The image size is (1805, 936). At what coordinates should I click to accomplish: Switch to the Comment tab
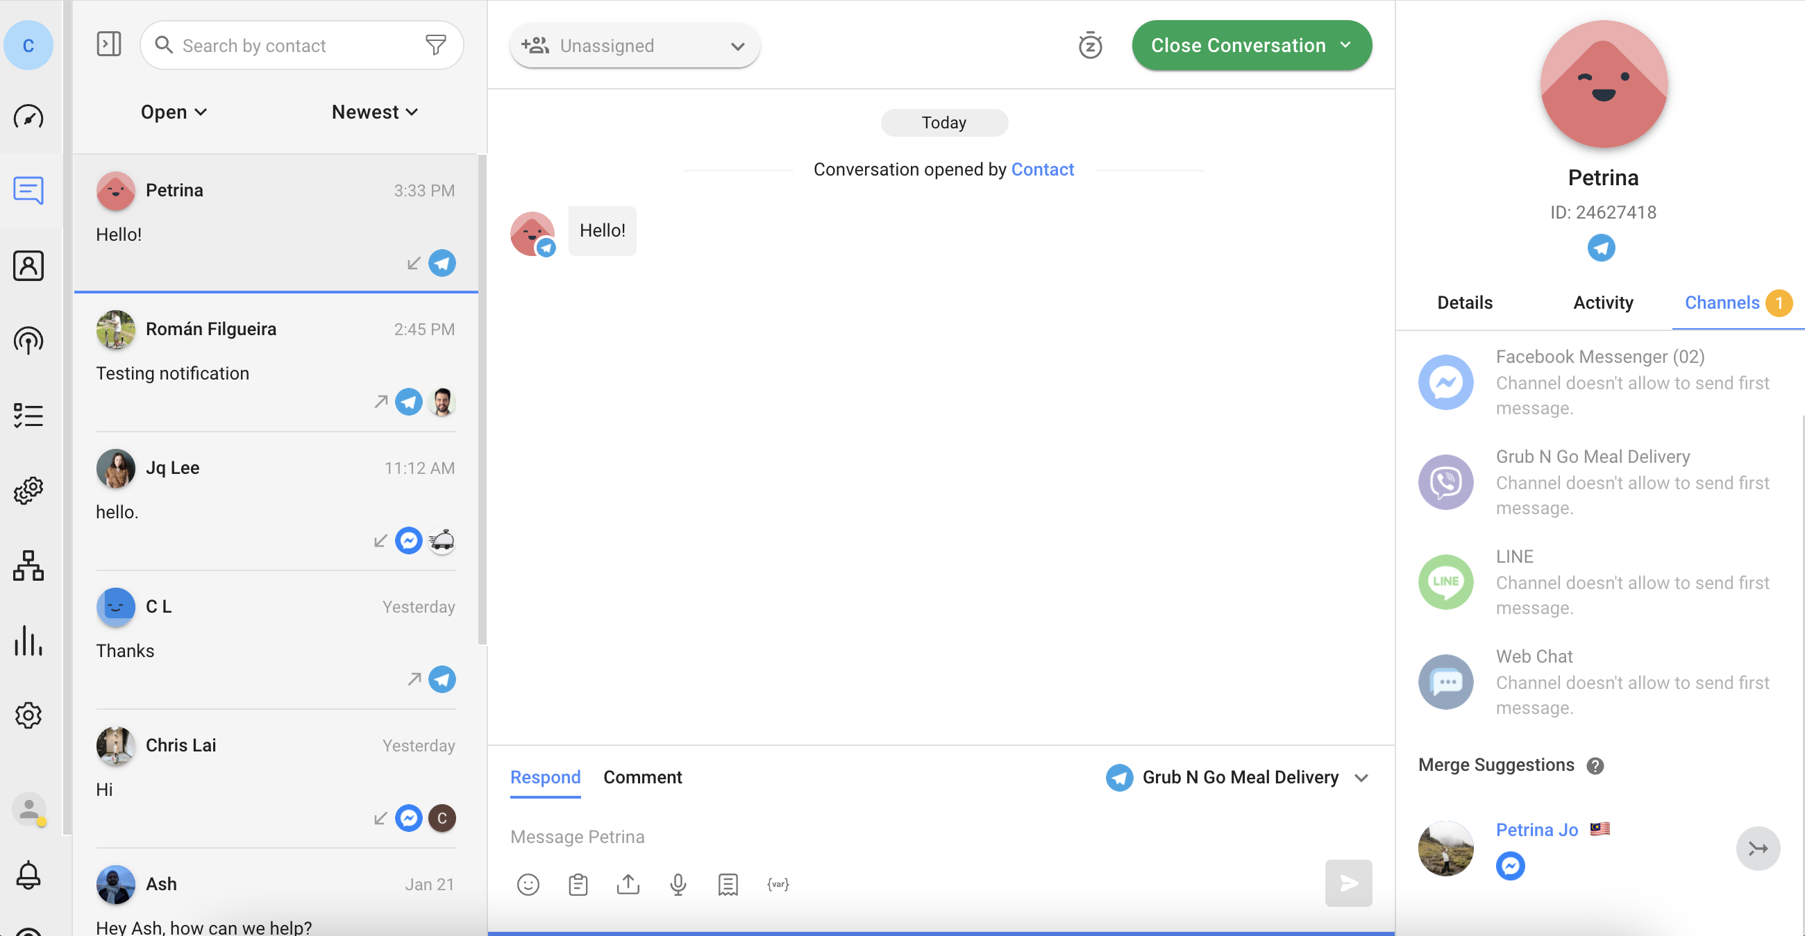click(x=642, y=776)
